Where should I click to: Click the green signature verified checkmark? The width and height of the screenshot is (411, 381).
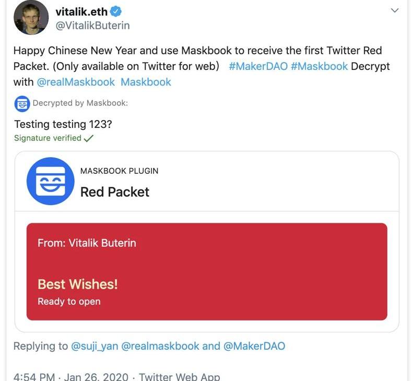point(89,138)
